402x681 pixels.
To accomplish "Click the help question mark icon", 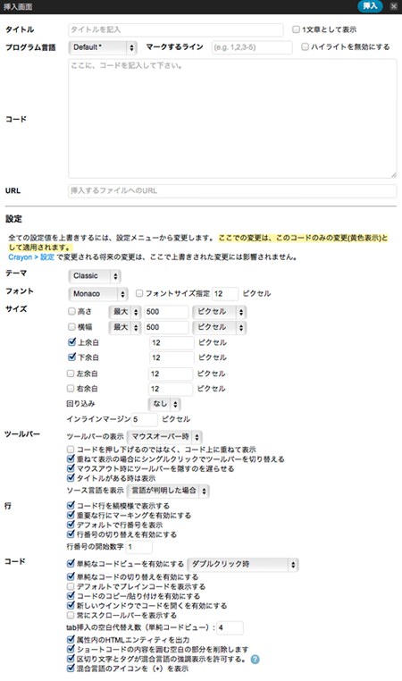I will pyautogui.click(x=255, y=660).
